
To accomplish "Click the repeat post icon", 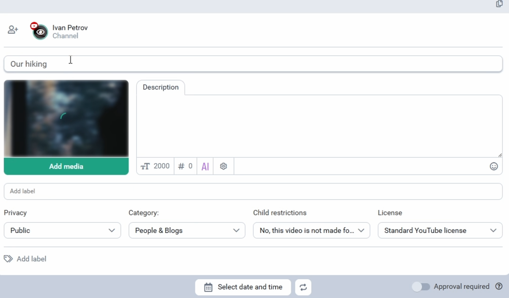I will pyautogui.click(x=303, y=287).
